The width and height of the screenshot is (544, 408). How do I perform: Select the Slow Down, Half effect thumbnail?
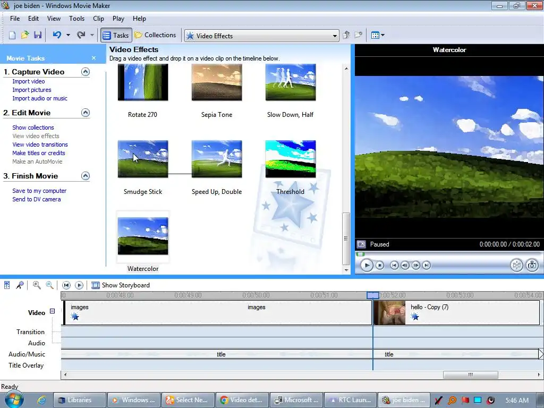pyautogui.click(x=291, y=82)
